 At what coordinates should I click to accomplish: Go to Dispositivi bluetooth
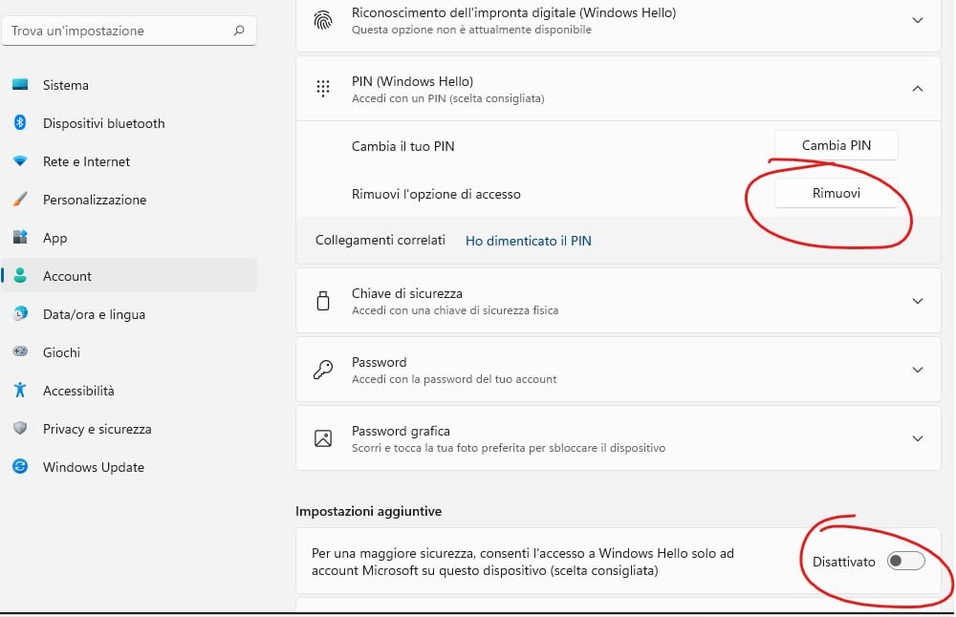129,123
